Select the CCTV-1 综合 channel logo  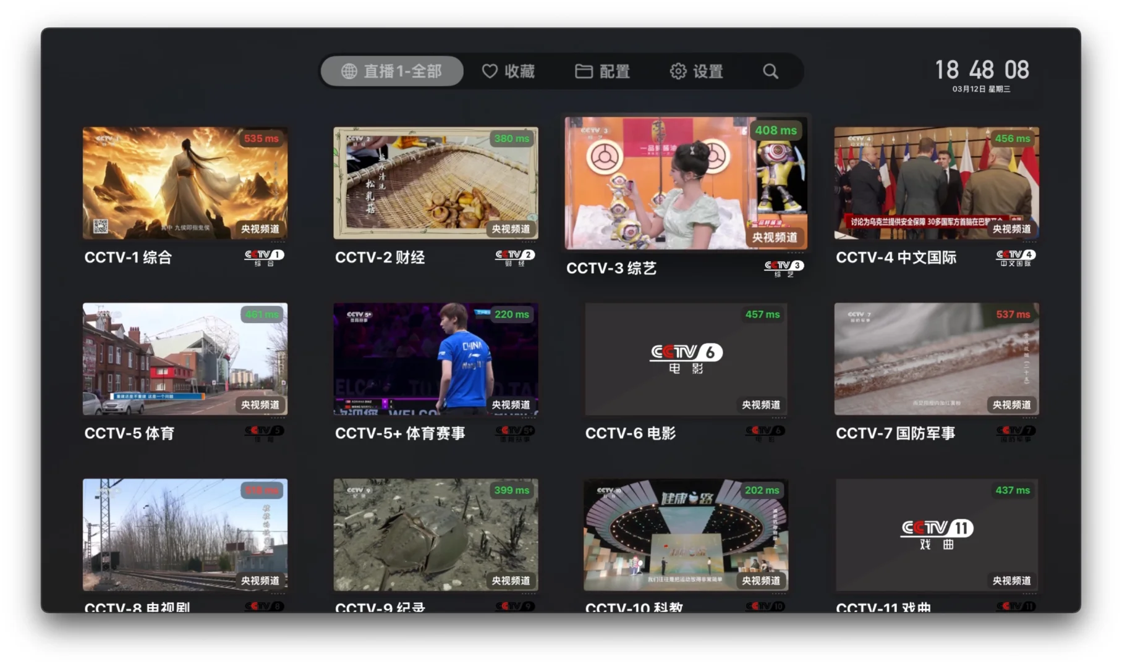pos(265,256)
